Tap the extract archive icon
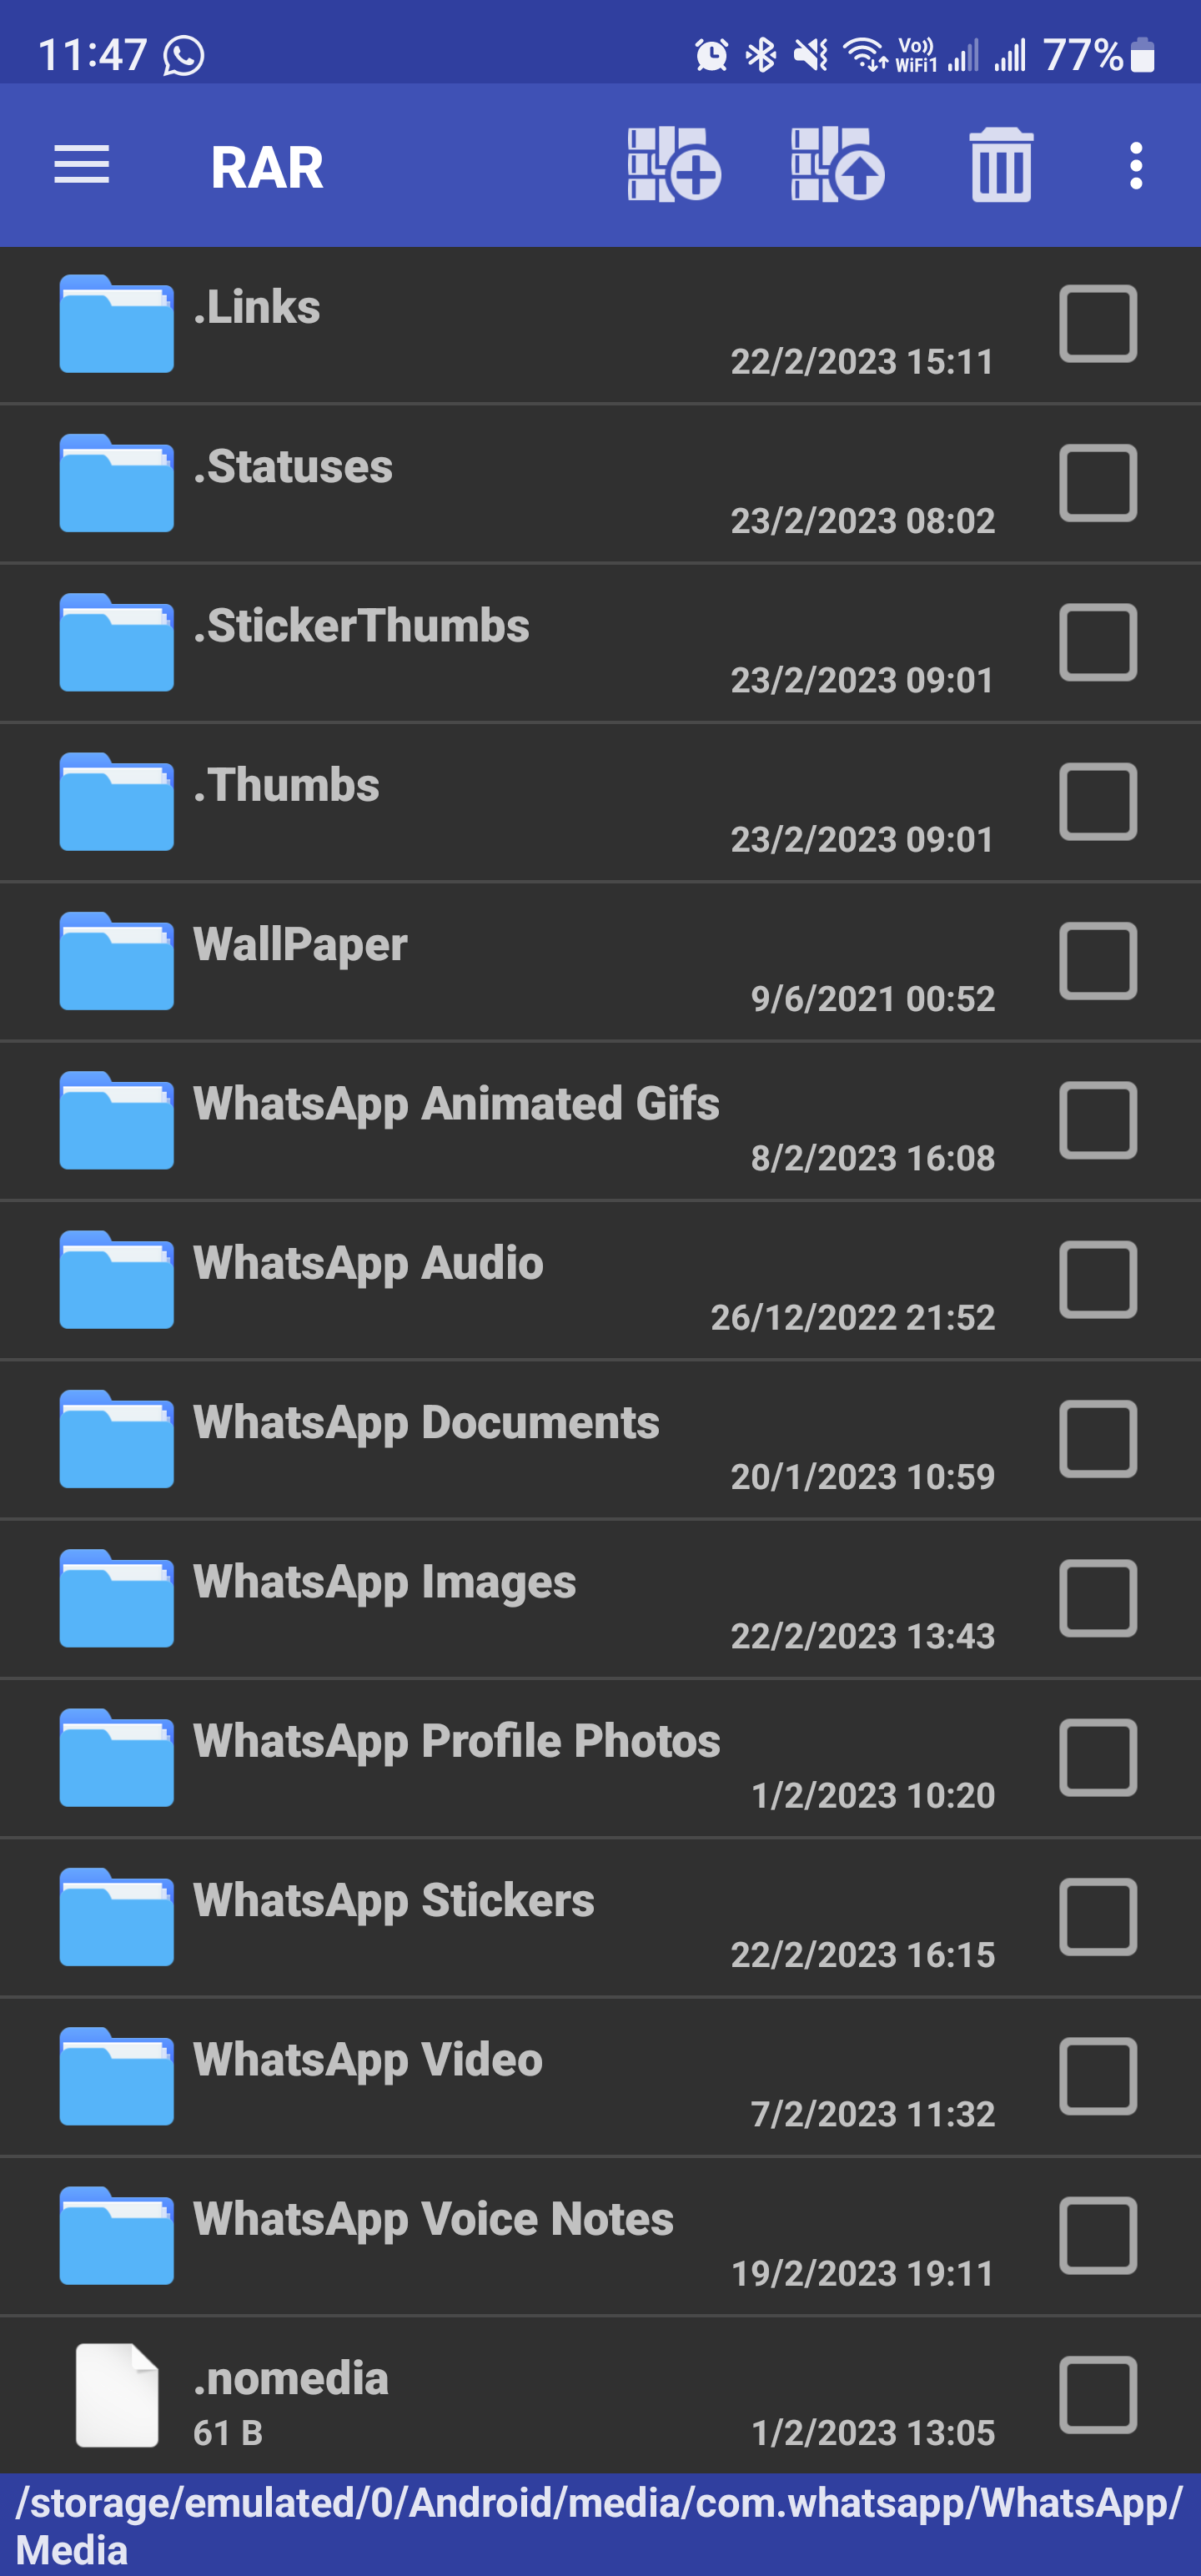Viewport: 1201px width, 2576px height. 837,165
